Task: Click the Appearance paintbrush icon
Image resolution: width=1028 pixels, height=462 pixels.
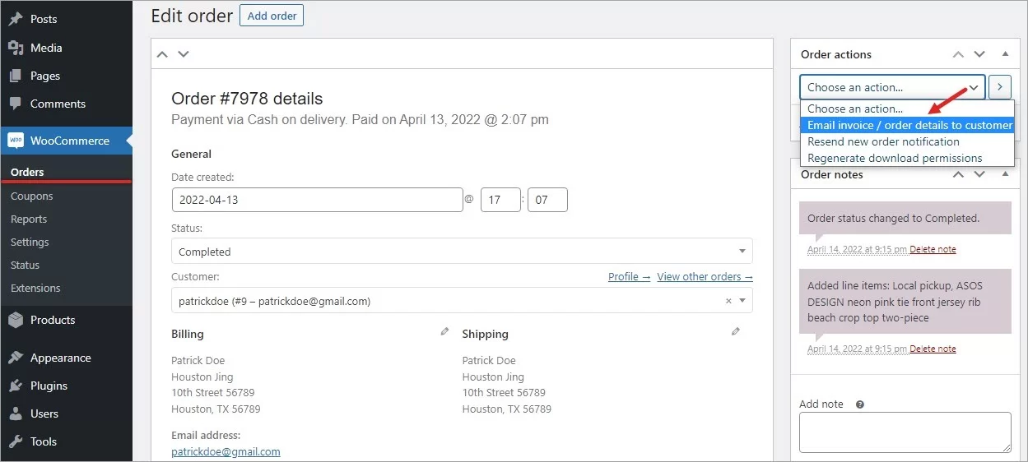Action: 16,358
